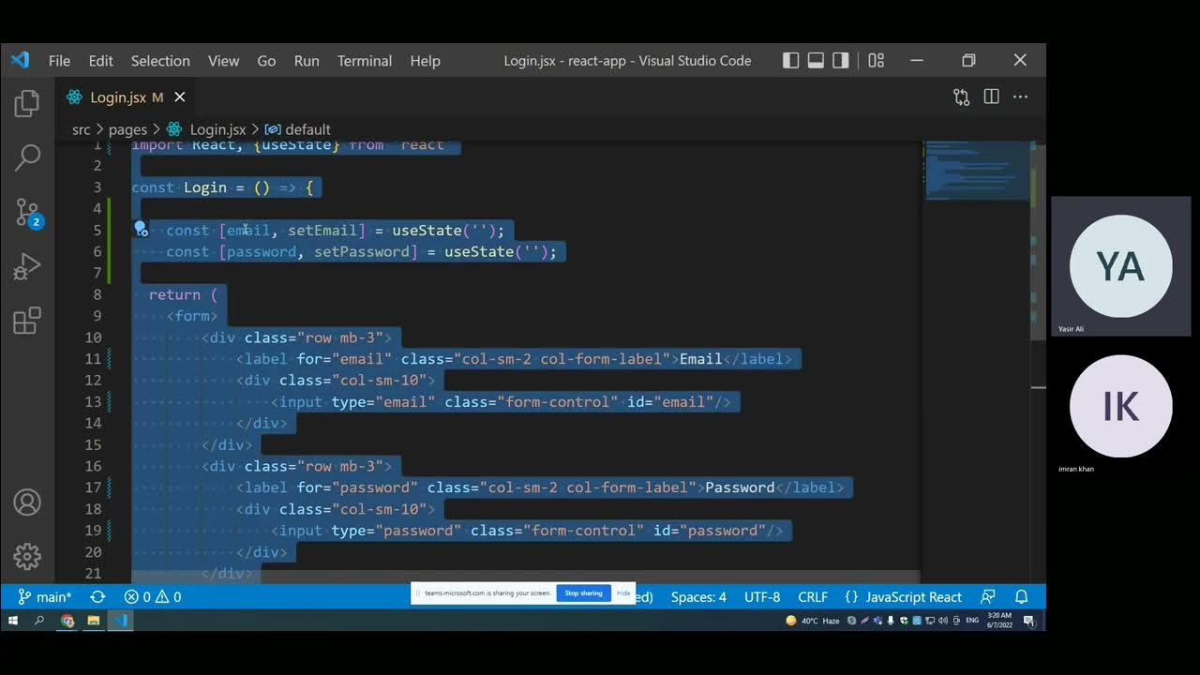Select the YA participant avatar for Yasir Ali

pyautogui.click(x=1120, y=266)
